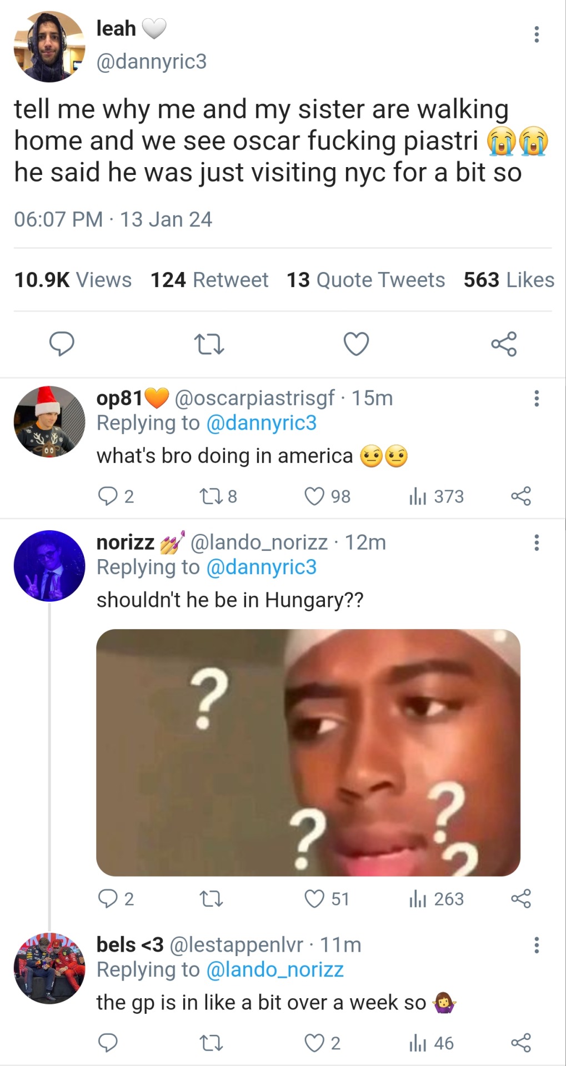Like the main tweet by leah
The height and width of the screenshot is (1066, 566).
coord(356,344)
